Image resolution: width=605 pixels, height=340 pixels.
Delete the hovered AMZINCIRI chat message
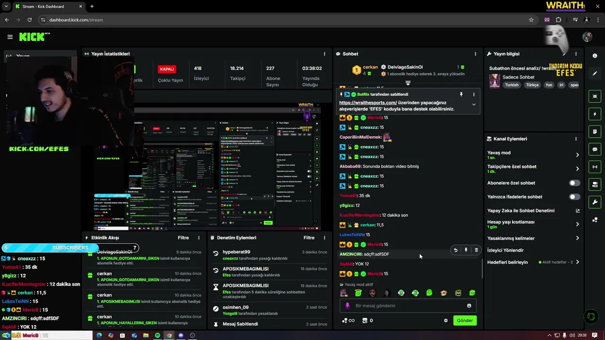point(476,250)
